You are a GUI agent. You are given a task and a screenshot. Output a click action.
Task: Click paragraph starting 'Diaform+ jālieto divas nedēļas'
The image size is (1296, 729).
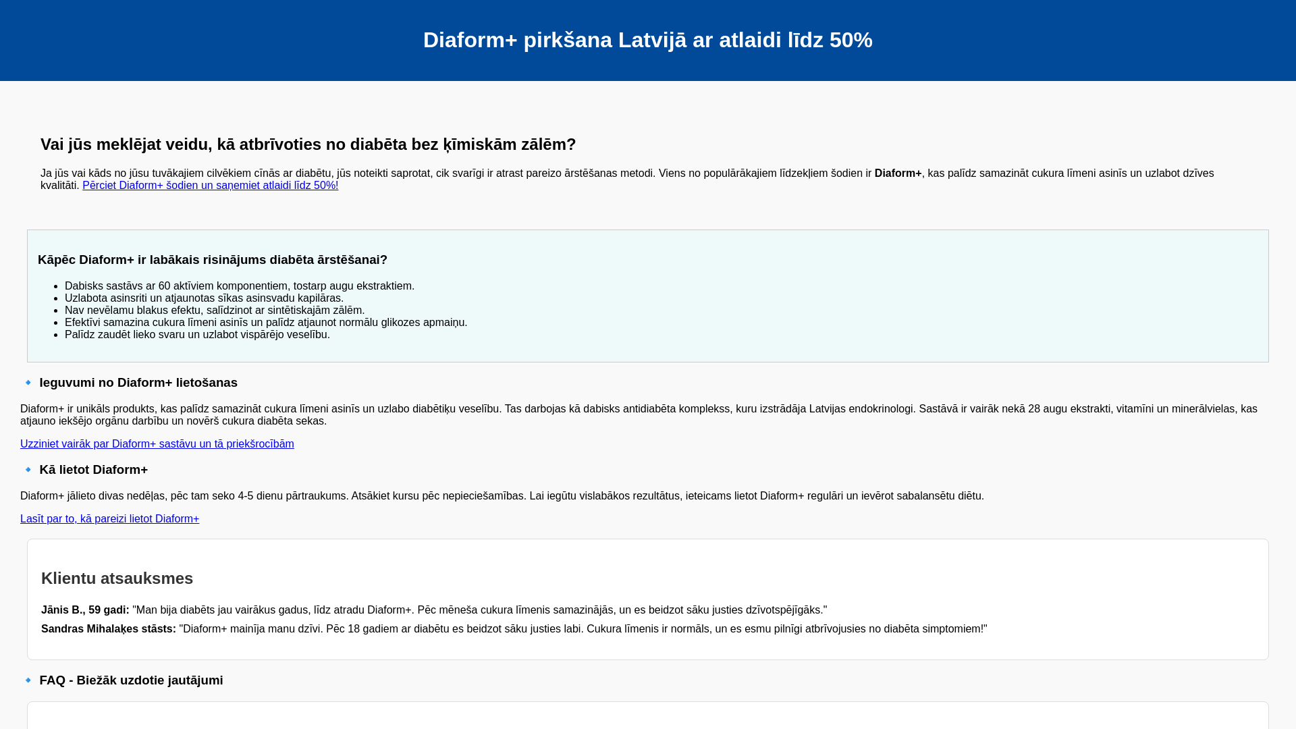(502, 496)
